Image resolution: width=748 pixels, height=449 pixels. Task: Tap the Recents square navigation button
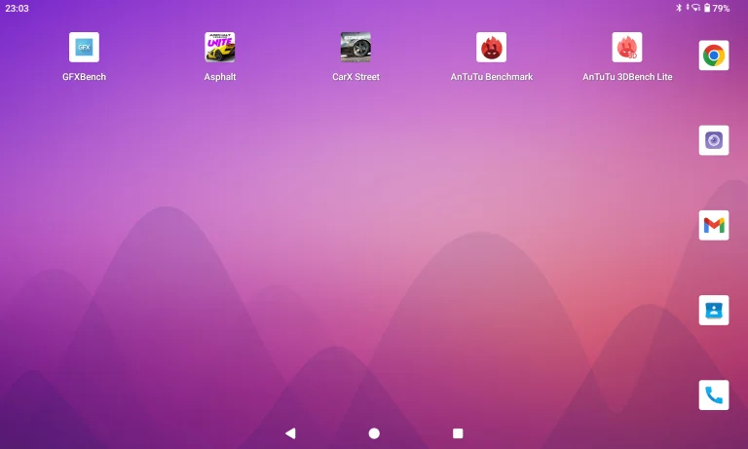click(x=458, y=432)
